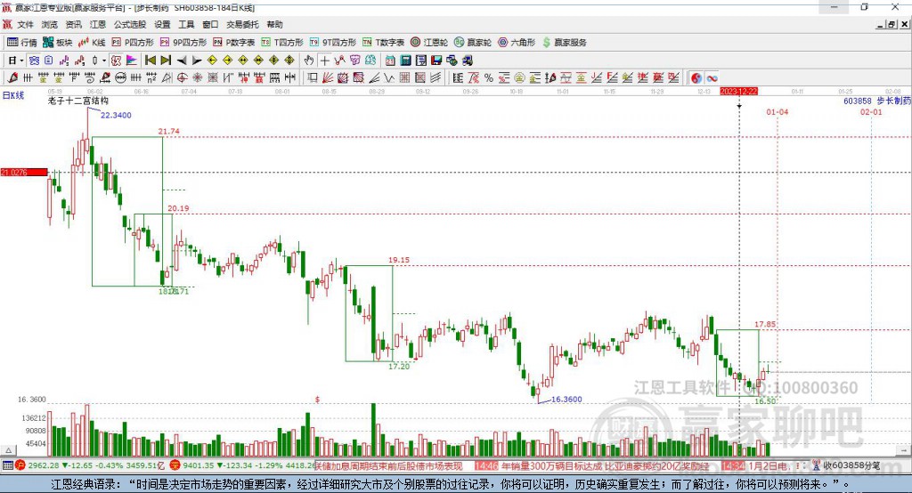Restore the inner chart window
Screen dimensions: 912x493
pos(892,24)
